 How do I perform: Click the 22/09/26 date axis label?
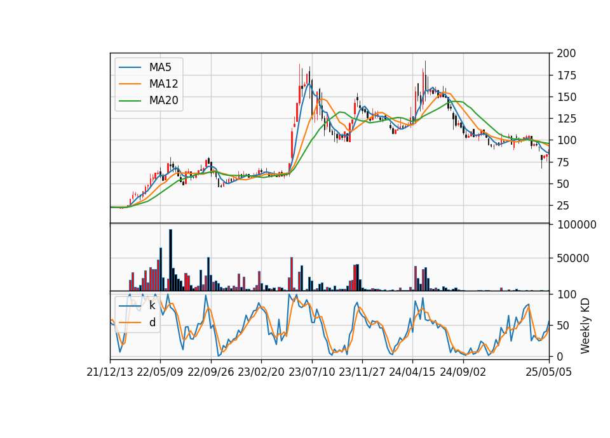[211, 372]
